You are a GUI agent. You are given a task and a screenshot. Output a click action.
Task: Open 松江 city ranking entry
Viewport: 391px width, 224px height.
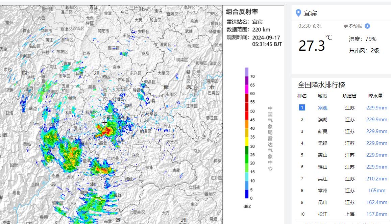coord(322,214)
